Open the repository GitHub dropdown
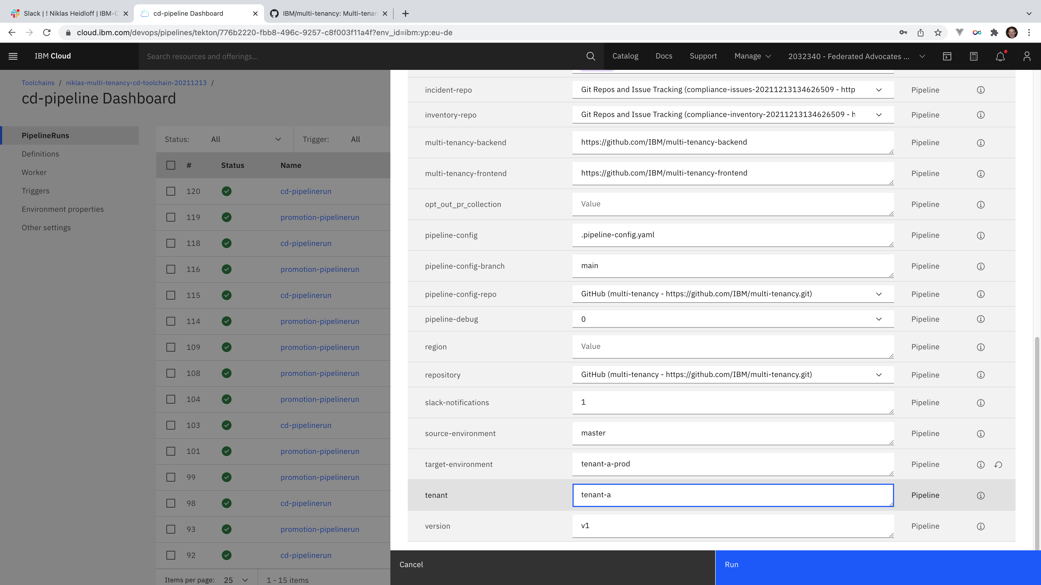Image resolution: width=1041 pixels, height=585 pixels. pos(733,375)
